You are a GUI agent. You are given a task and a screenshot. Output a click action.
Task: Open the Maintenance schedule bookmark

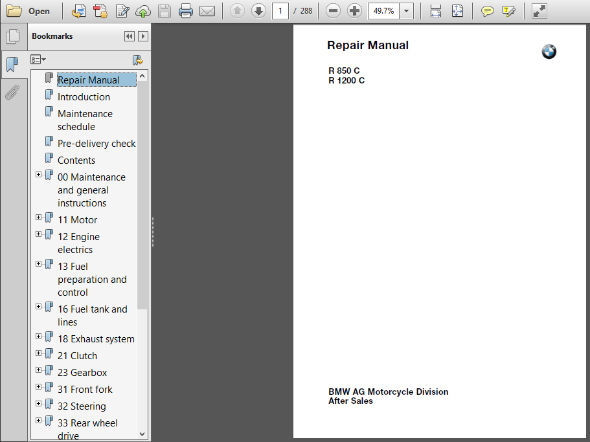coord(85,120)
